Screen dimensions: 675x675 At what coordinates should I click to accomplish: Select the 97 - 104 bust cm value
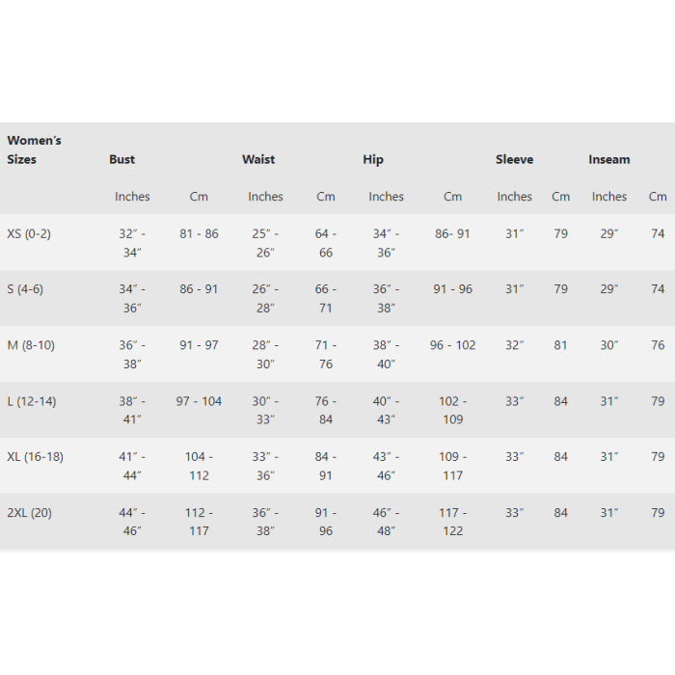point(199,401)
